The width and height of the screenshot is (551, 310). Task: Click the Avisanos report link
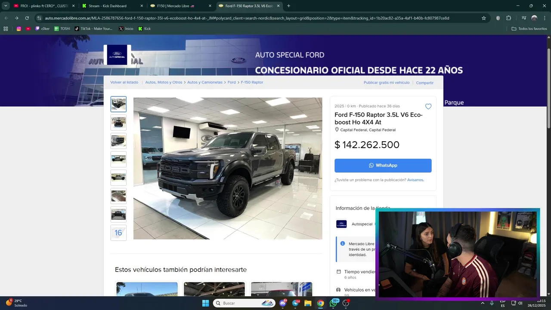415,180
